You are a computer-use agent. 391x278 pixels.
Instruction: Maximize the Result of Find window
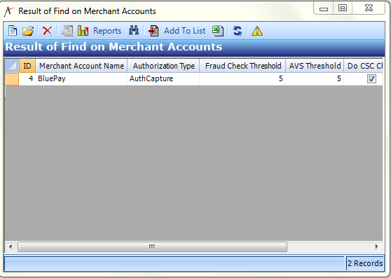point(343,8)
